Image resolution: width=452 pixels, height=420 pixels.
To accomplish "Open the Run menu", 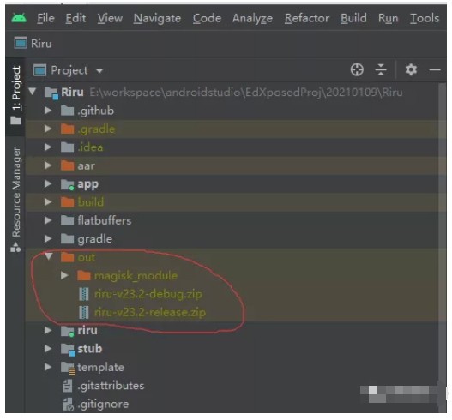I will [x=388, y=18].
